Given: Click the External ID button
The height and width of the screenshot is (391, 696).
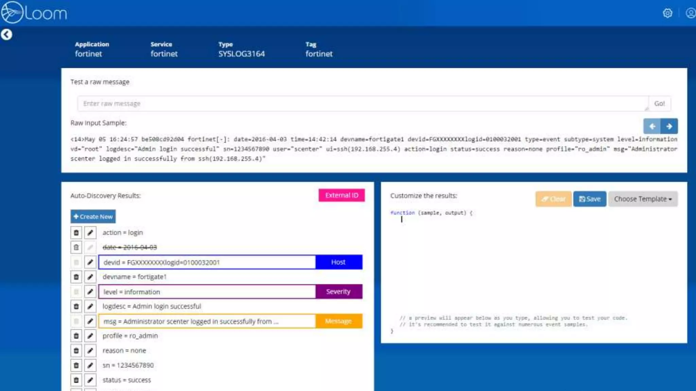Looking at the screenshot, I should point(342,195).
